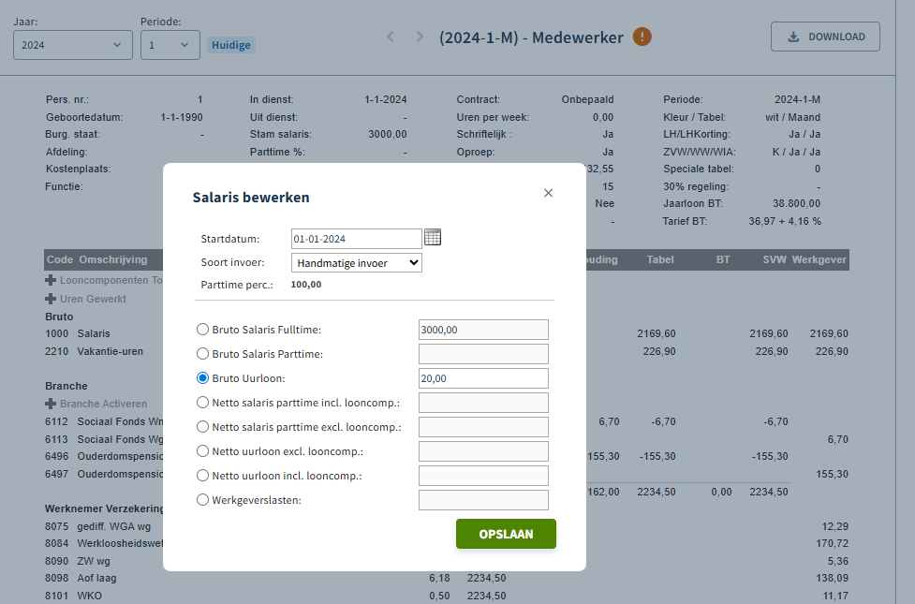Select Netto salaris parttime excl. looncomp. option
The image size is (915, 604).
[202, 427]
